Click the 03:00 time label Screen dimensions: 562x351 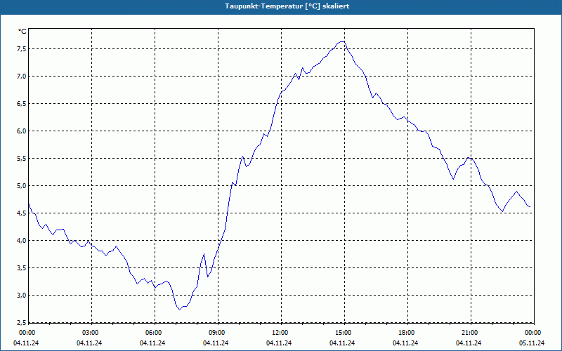pos(91,333)
